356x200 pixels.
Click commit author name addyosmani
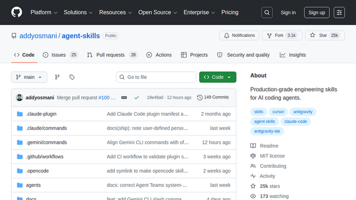[x=39, y=98]
